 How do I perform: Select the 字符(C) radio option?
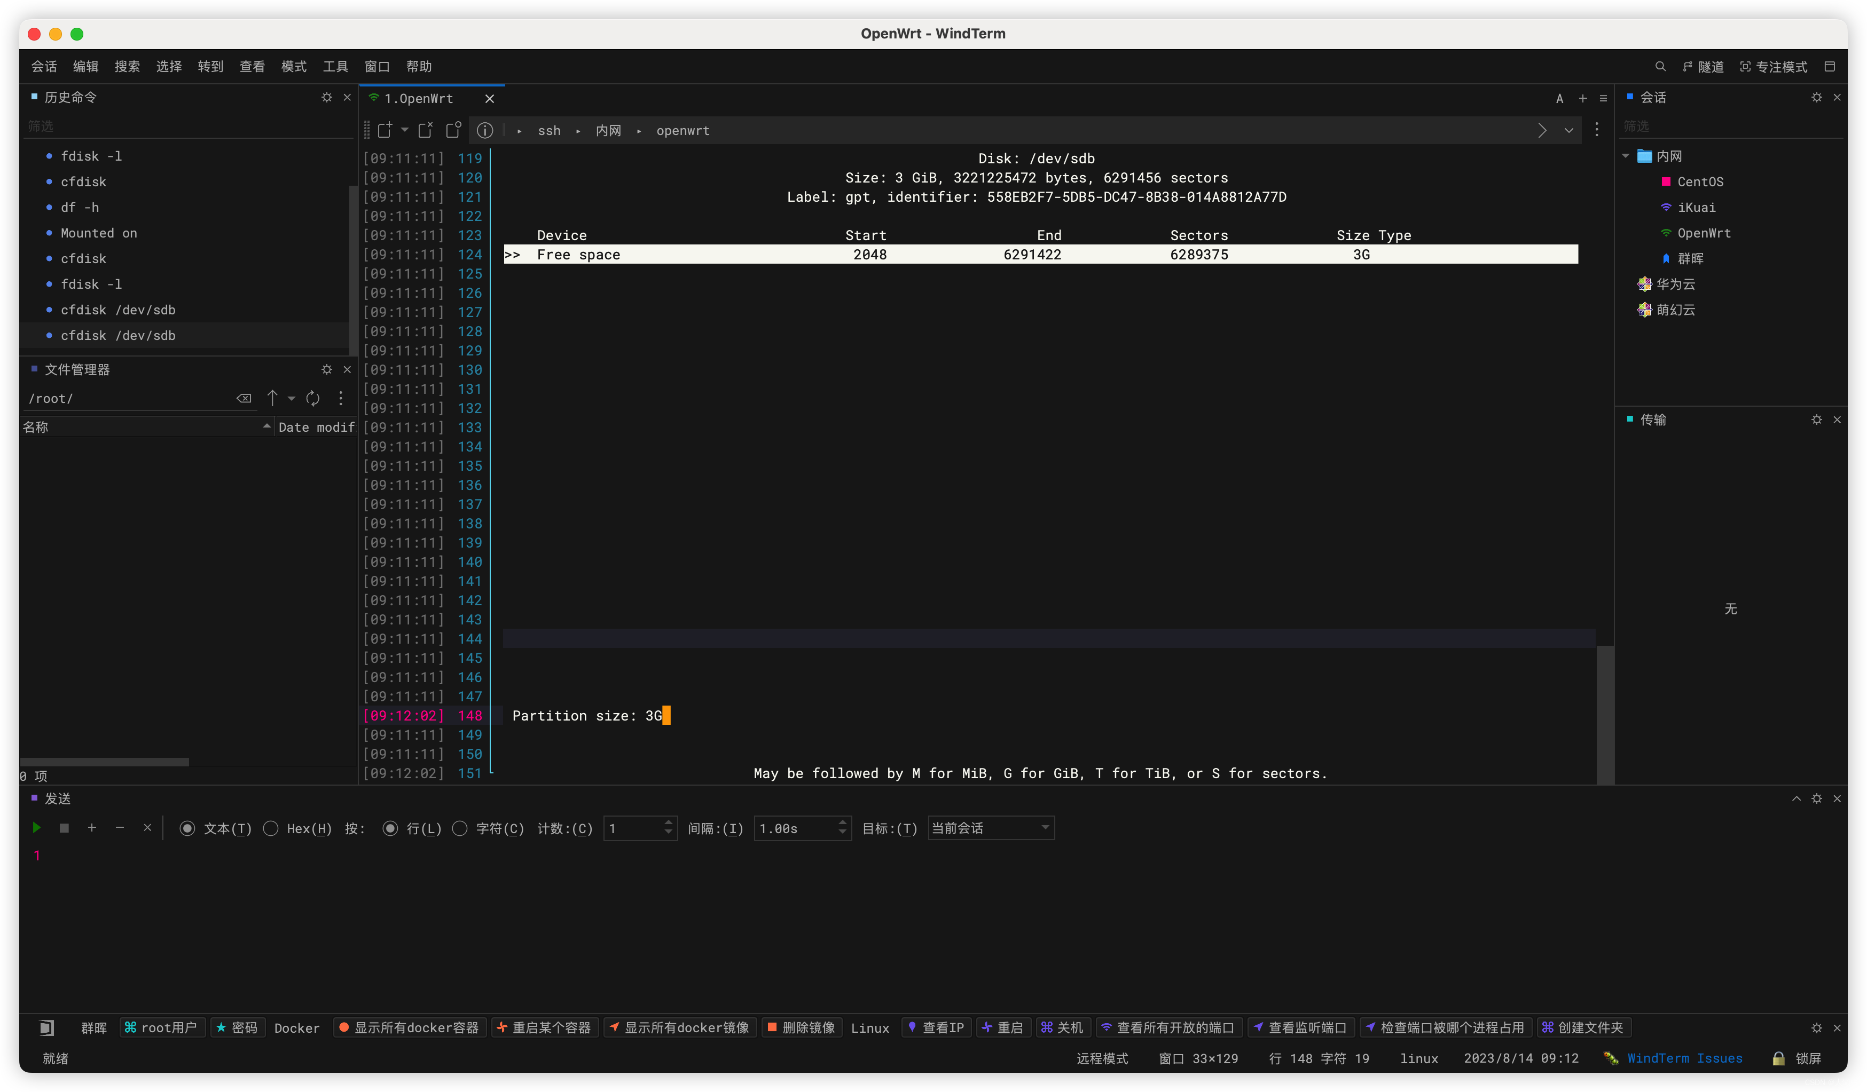coord(460,828)
